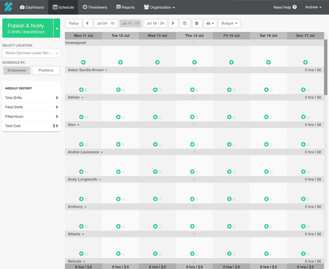Open Andrei Laurences employee menu
Viewport: 329px width, 269px height.
85,152
